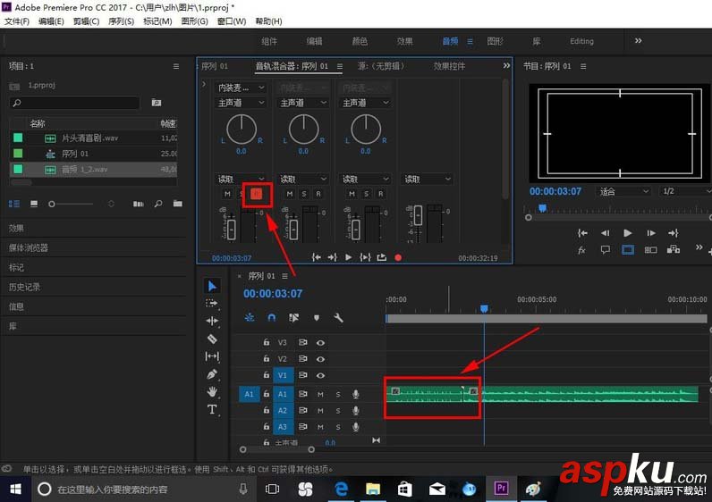Toggle the lock on track V3

pyautogui.click(x=266, y=342)
